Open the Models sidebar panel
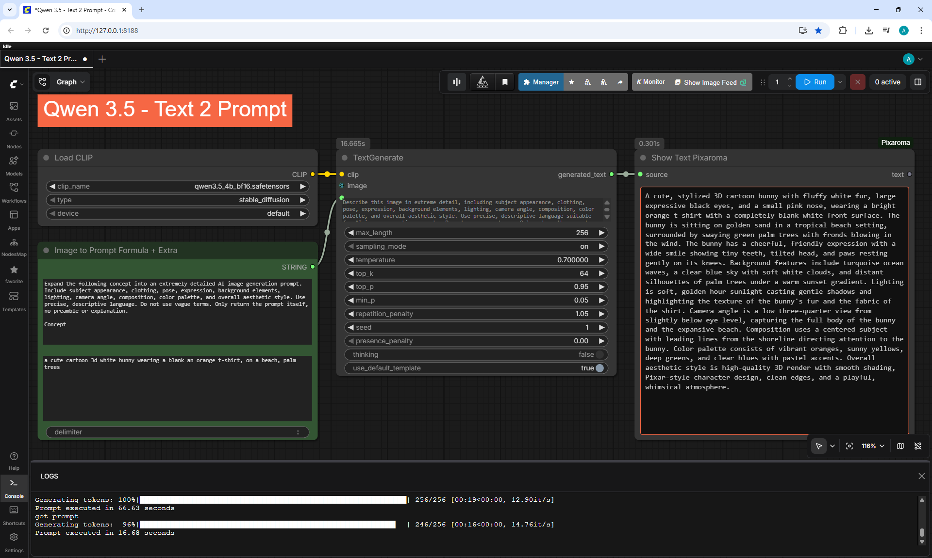932x558 pixels. (14, 166)
